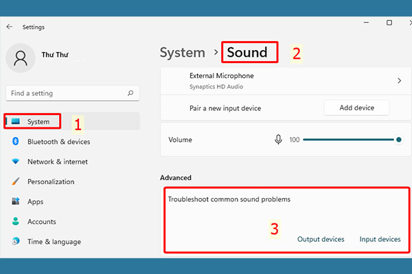
Task: Minimize the Settings window
Action: (366, 23)
